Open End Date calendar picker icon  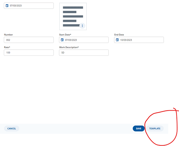pyautogui.click(x=117, y=40)
